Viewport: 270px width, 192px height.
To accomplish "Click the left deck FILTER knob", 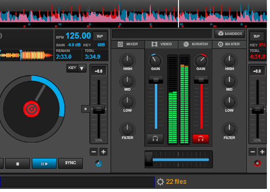I will click(128, 130).
